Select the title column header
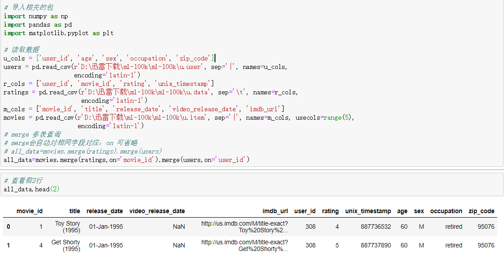504x263 pixels. point(74,211)
